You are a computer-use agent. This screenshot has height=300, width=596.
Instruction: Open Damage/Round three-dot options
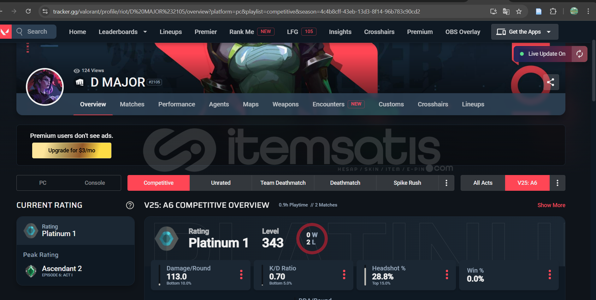(x=241, y=275)
